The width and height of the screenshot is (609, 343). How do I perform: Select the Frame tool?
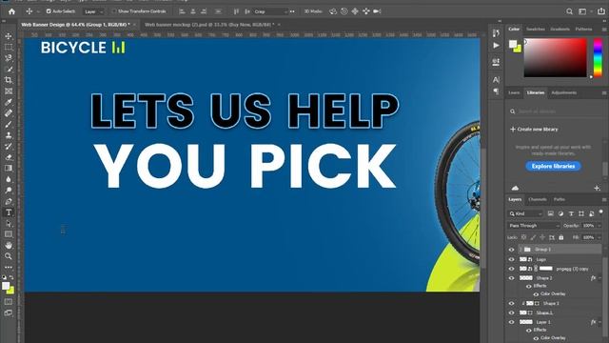tap(9, 91)
